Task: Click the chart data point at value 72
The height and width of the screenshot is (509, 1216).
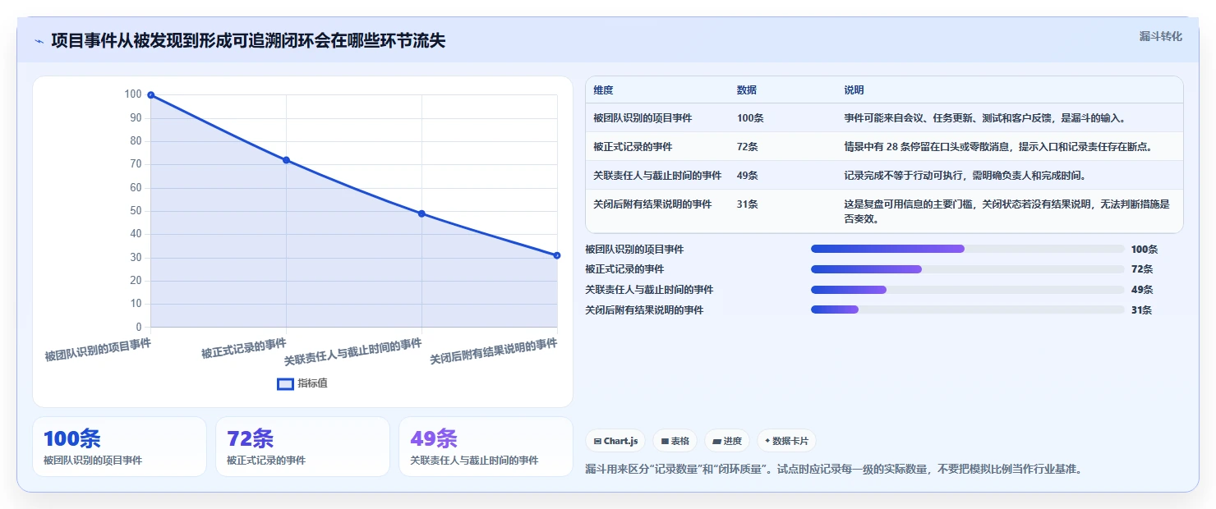Action: [286, 160]
